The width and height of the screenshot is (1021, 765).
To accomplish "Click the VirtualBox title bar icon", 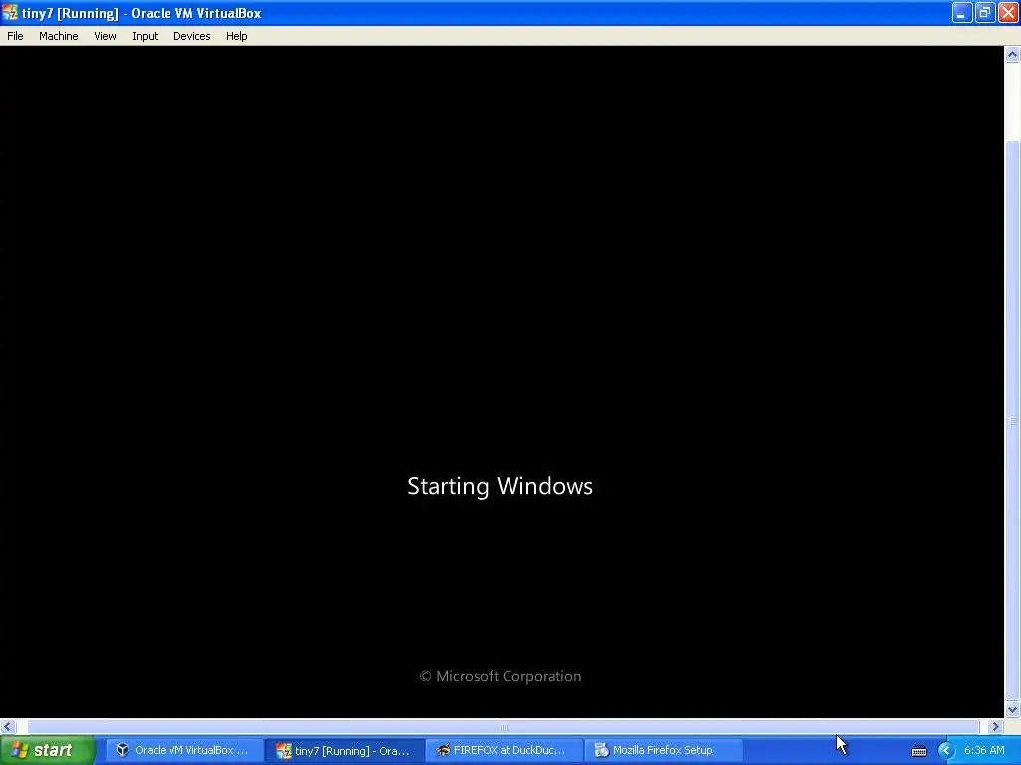I will [x=10, y=12].
